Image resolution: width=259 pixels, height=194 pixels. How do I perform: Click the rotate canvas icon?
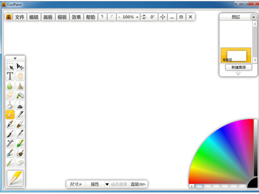[144, 17]
